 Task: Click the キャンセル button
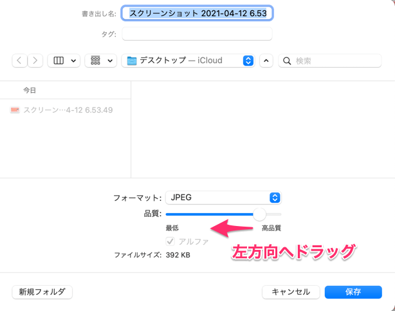pos(291,292)
